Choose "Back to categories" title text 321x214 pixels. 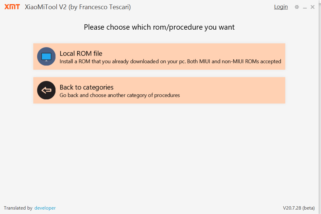coord(87,87)
